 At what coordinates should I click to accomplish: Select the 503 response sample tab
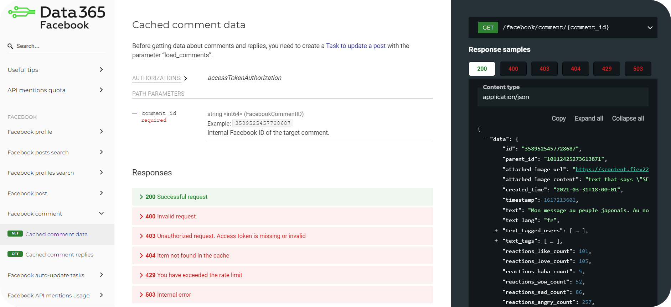click(x=638, y=69)
